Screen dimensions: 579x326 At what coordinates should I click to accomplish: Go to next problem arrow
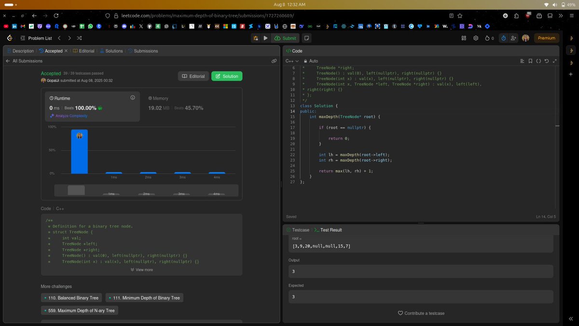(69, 38)
